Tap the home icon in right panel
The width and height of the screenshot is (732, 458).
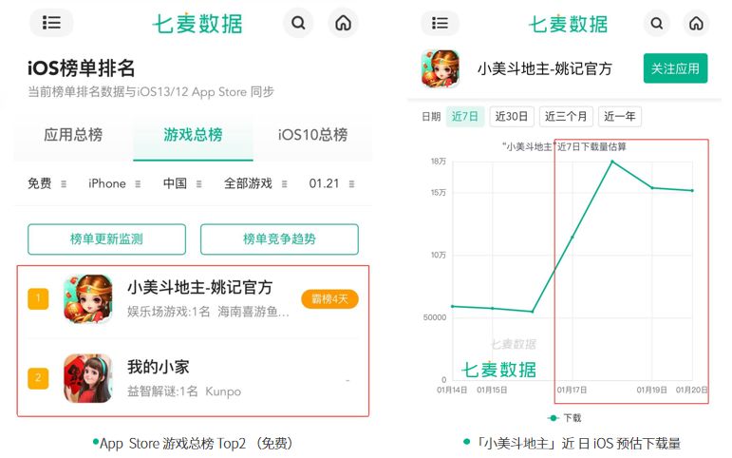pos(696,23)
